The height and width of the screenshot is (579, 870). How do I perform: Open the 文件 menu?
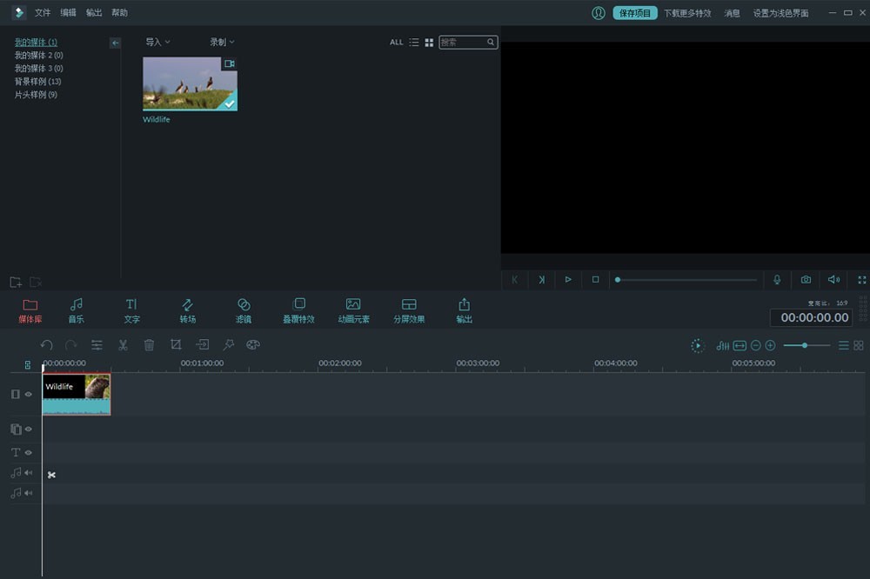click(x=43, y=13)
